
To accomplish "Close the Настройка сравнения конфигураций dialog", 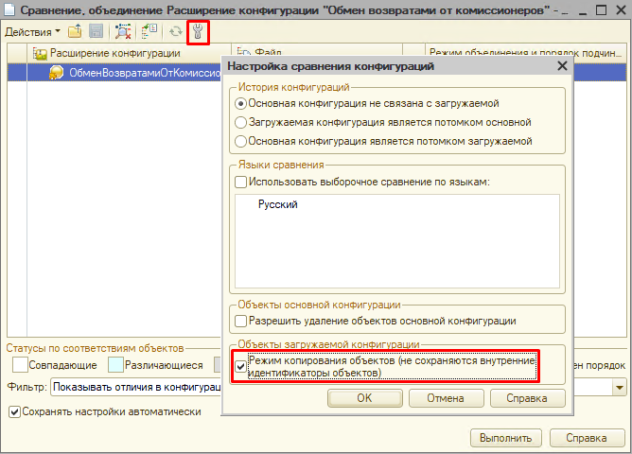I will [x=562, y=65].
